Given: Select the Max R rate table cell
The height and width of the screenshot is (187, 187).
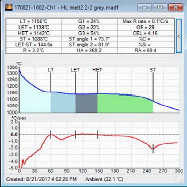Looking at the screenshot, I should pos(145,21).
